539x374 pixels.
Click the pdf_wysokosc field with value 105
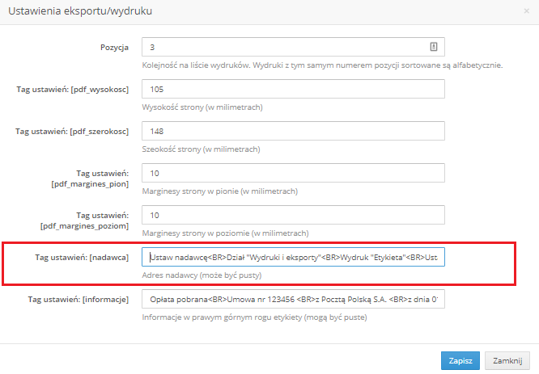pos(293,89)
